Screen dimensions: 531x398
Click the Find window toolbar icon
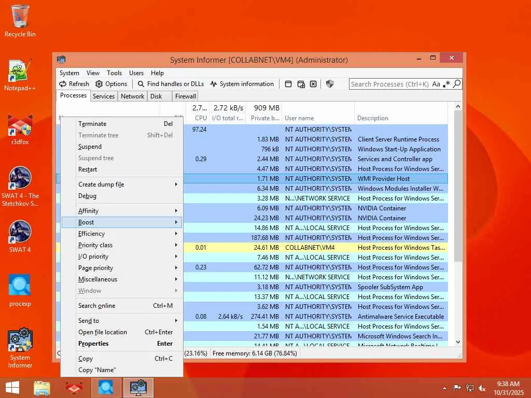288,84
